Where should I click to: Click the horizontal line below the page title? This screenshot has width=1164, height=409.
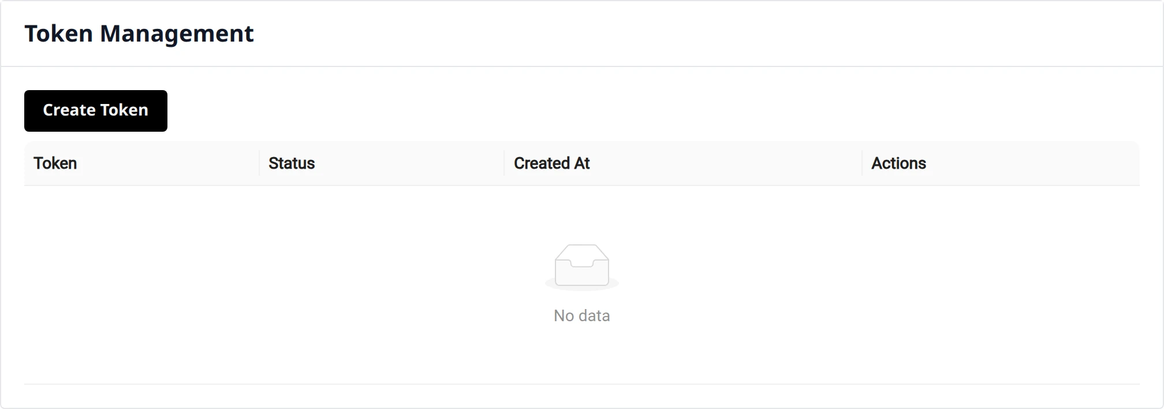582,66
